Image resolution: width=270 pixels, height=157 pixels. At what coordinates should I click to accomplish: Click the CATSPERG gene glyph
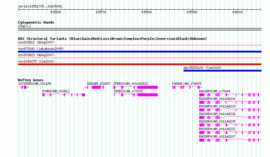(x=23, y=87)
